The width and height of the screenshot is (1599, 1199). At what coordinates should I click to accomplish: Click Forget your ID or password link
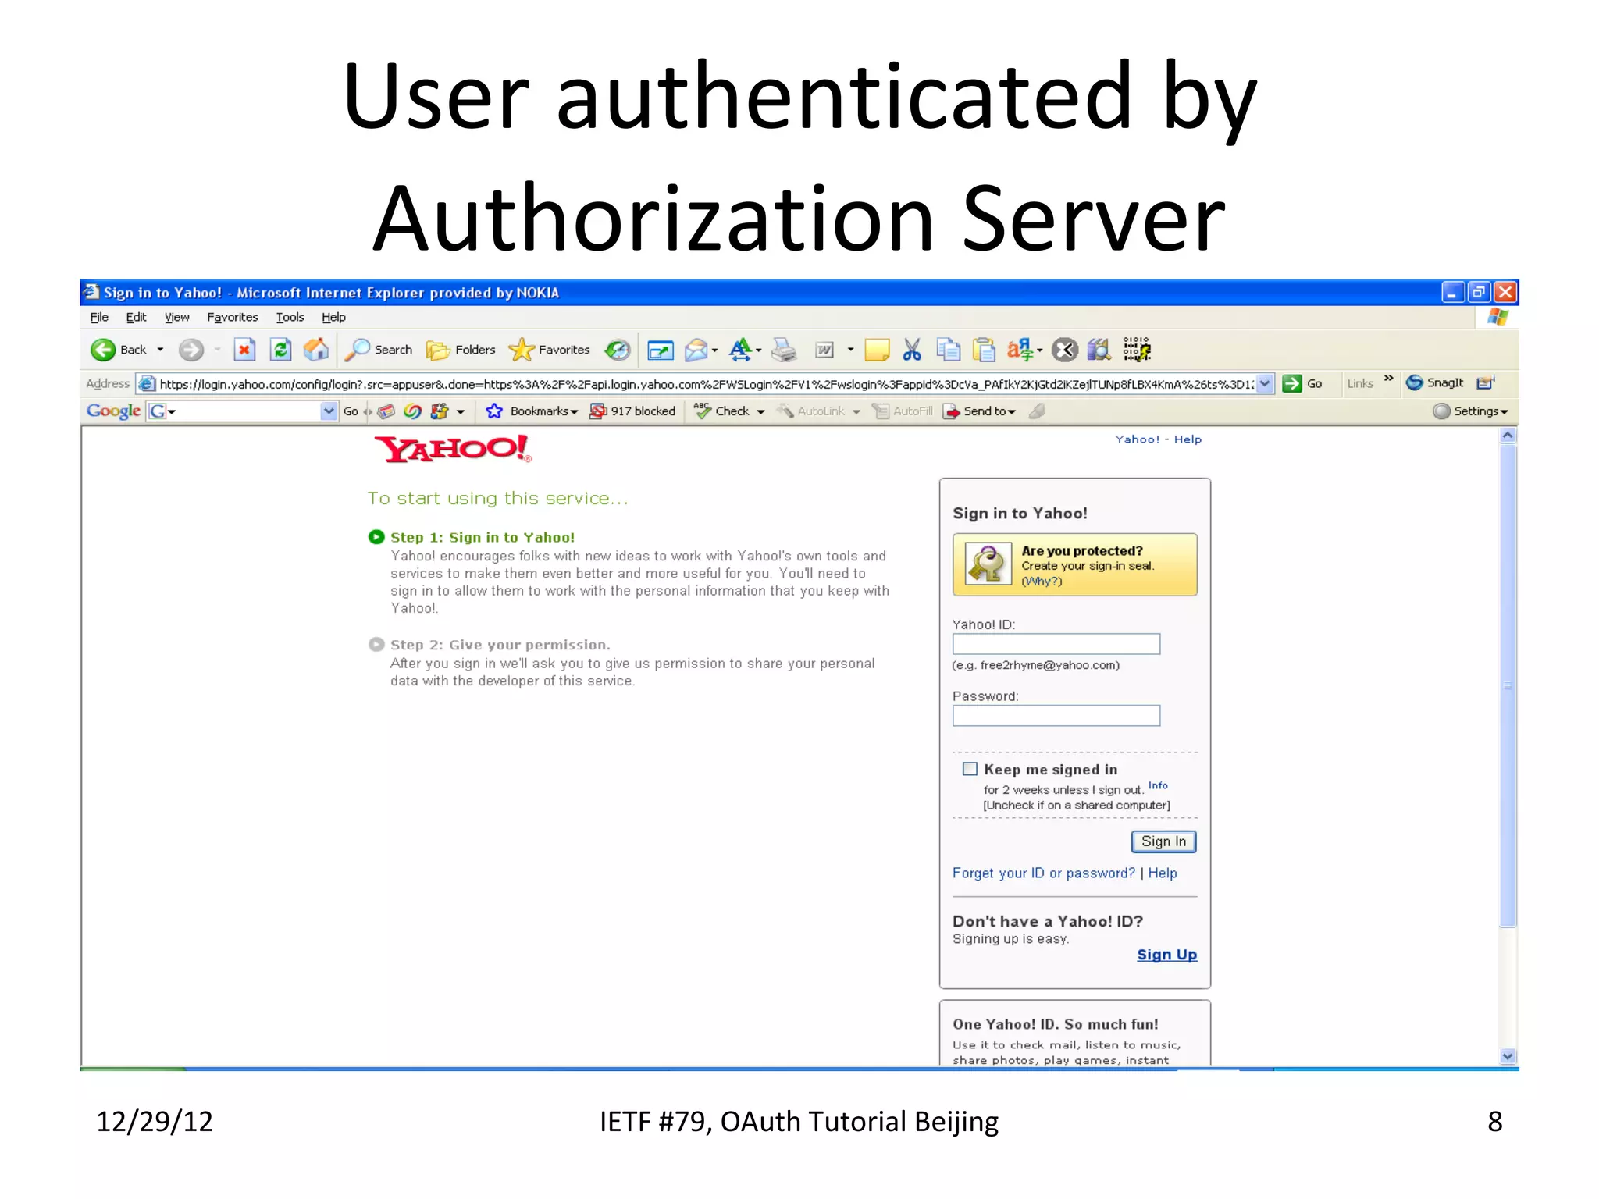coord(1043,873)
